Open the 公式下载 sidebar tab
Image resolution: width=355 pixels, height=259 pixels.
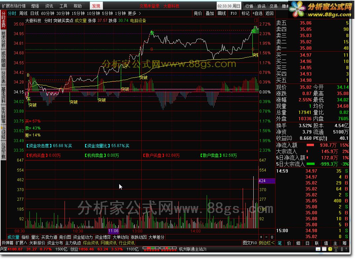click(x=3, y=151)
